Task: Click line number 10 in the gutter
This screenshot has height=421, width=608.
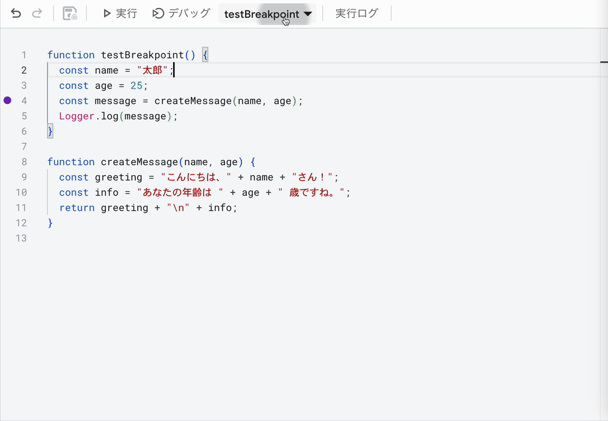Action: coord(21,192)
